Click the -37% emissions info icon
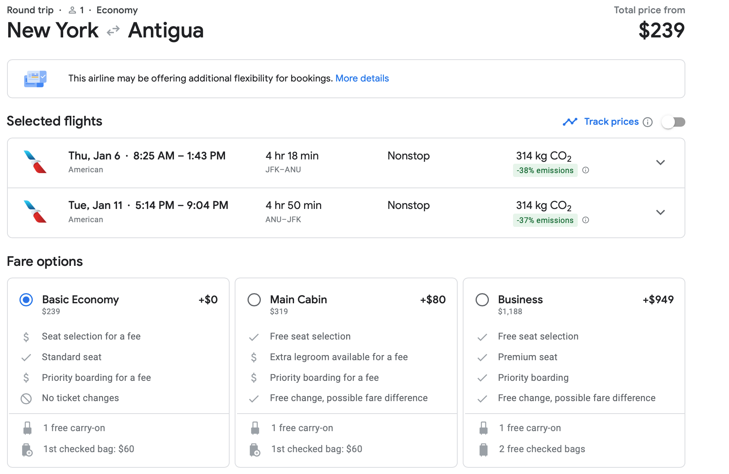729x474 pixels. pos(586,220)
